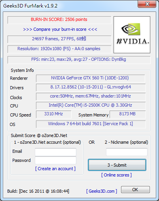Click the Drivers value 8.17.12.8562
Viewport: 159px width, 201px height.
(x=91, y=87)
